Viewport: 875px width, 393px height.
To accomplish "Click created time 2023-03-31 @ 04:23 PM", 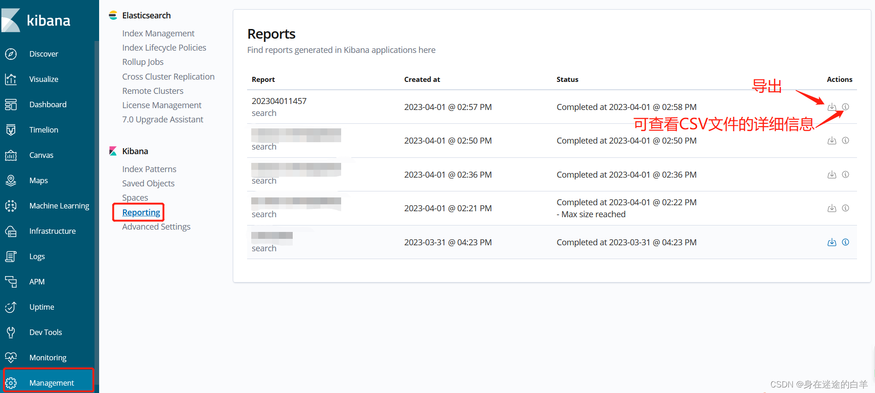I will 448,242.
